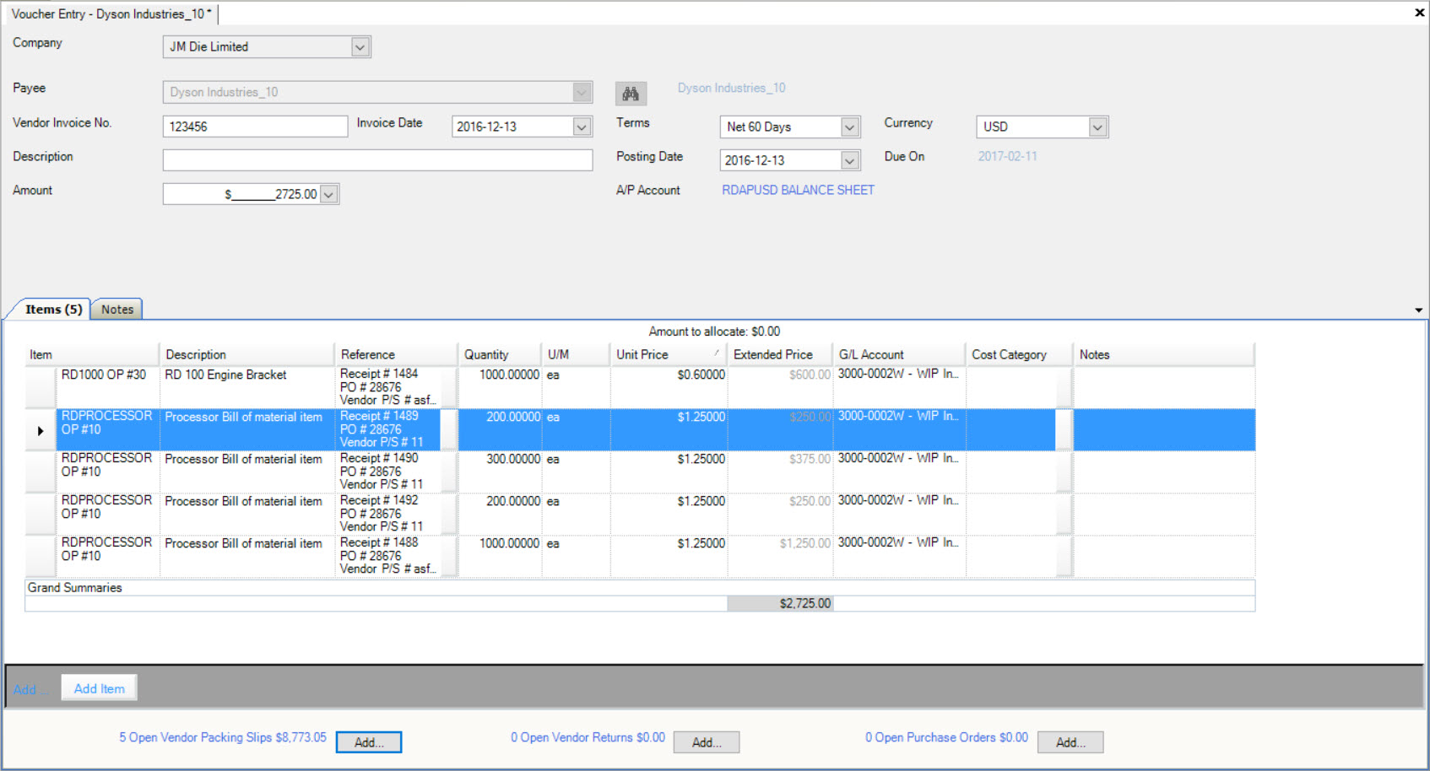The width and height of the screenshot is (1430, 771).
Task: Select the row indicator arrow for Receipt 1489
Action: click(41, 430)
